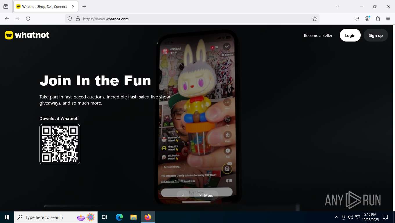This screenshot has width=395, height=223.
Task: Bookmark this page with the star icon
Action: point(315,19)
